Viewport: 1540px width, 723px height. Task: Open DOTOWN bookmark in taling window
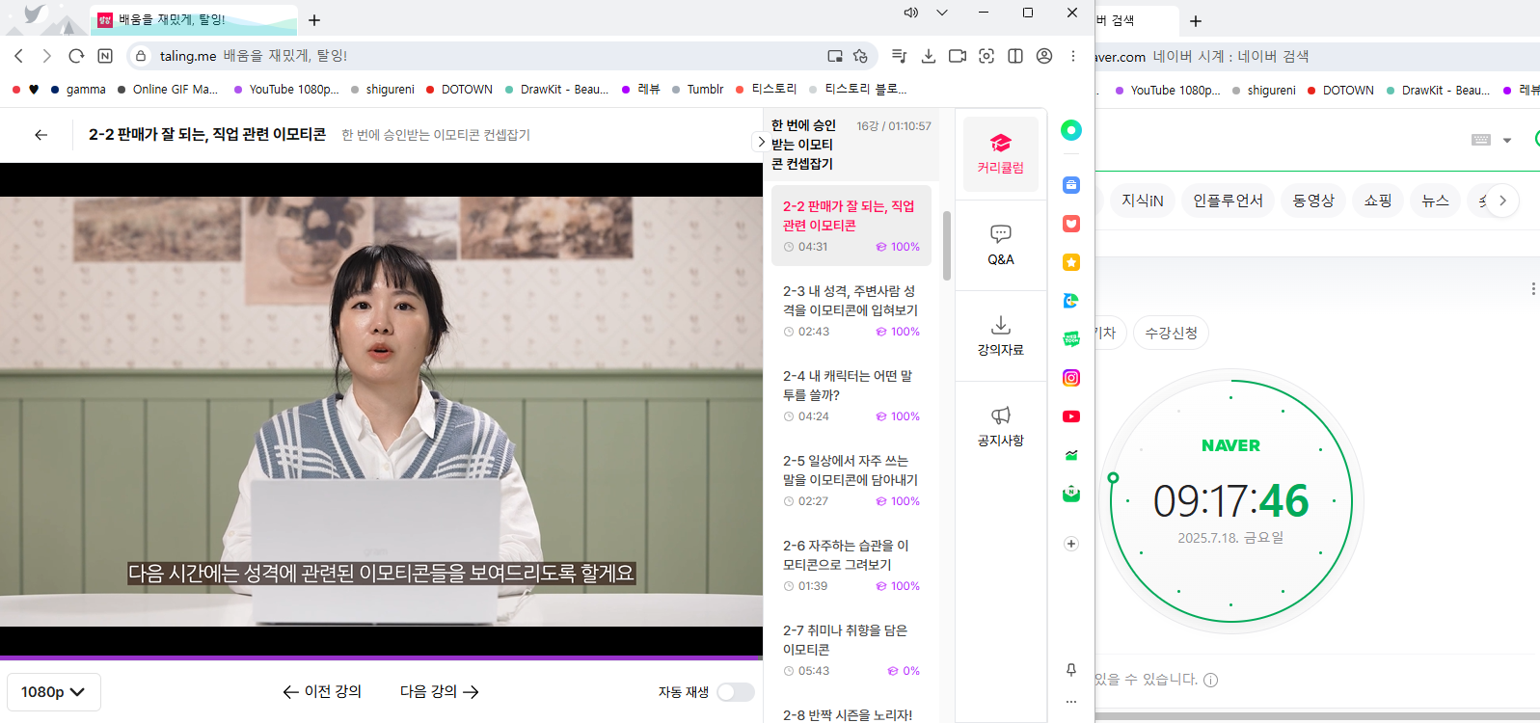tap(459, 89)
